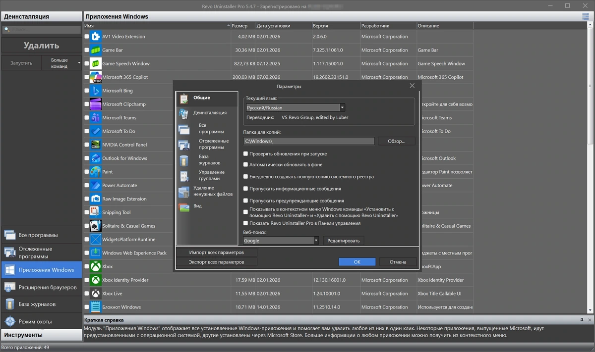This screenshot has width=595, height=352.
Task: Expand the Больше команд dropdown
Action: click(62, 63)
